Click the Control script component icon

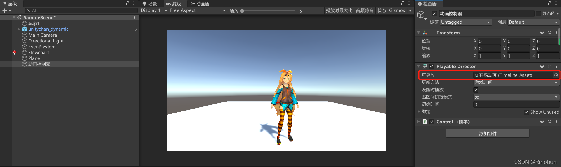pos(425,122)
